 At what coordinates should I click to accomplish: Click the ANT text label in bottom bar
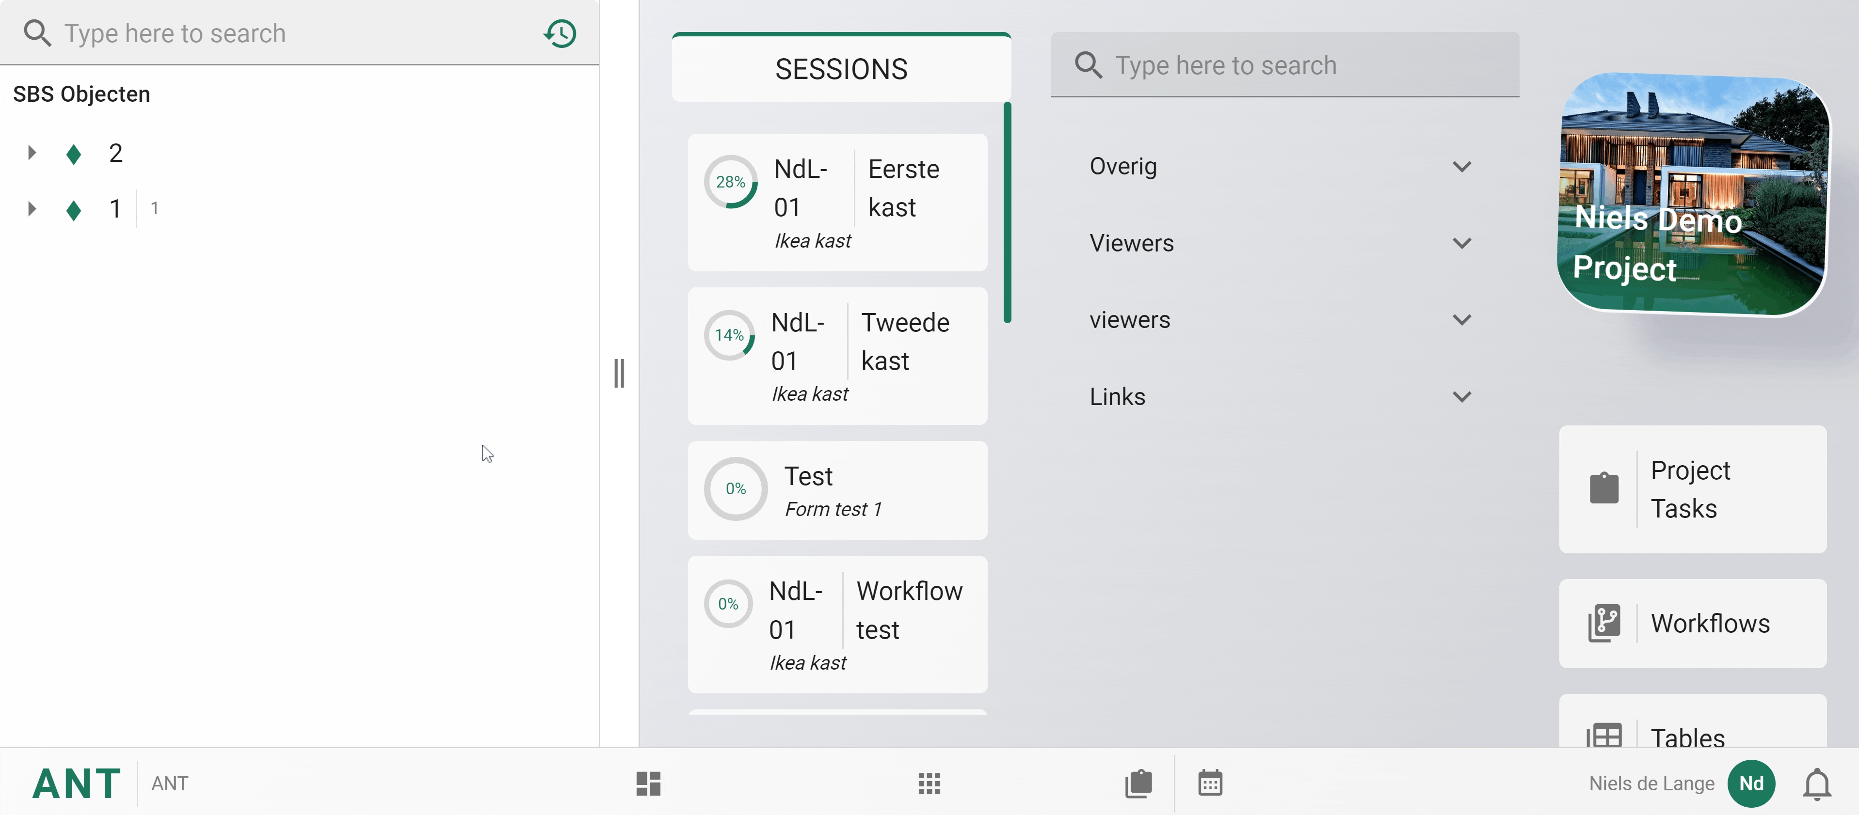click(x=170, y=784)
